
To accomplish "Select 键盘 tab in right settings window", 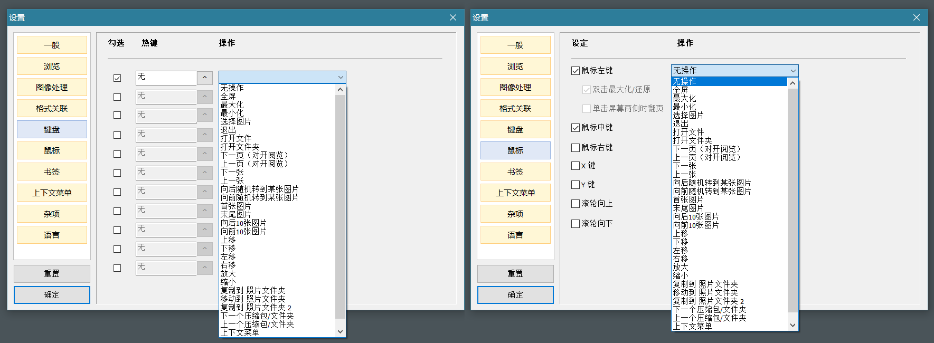I will click(515, 129).
